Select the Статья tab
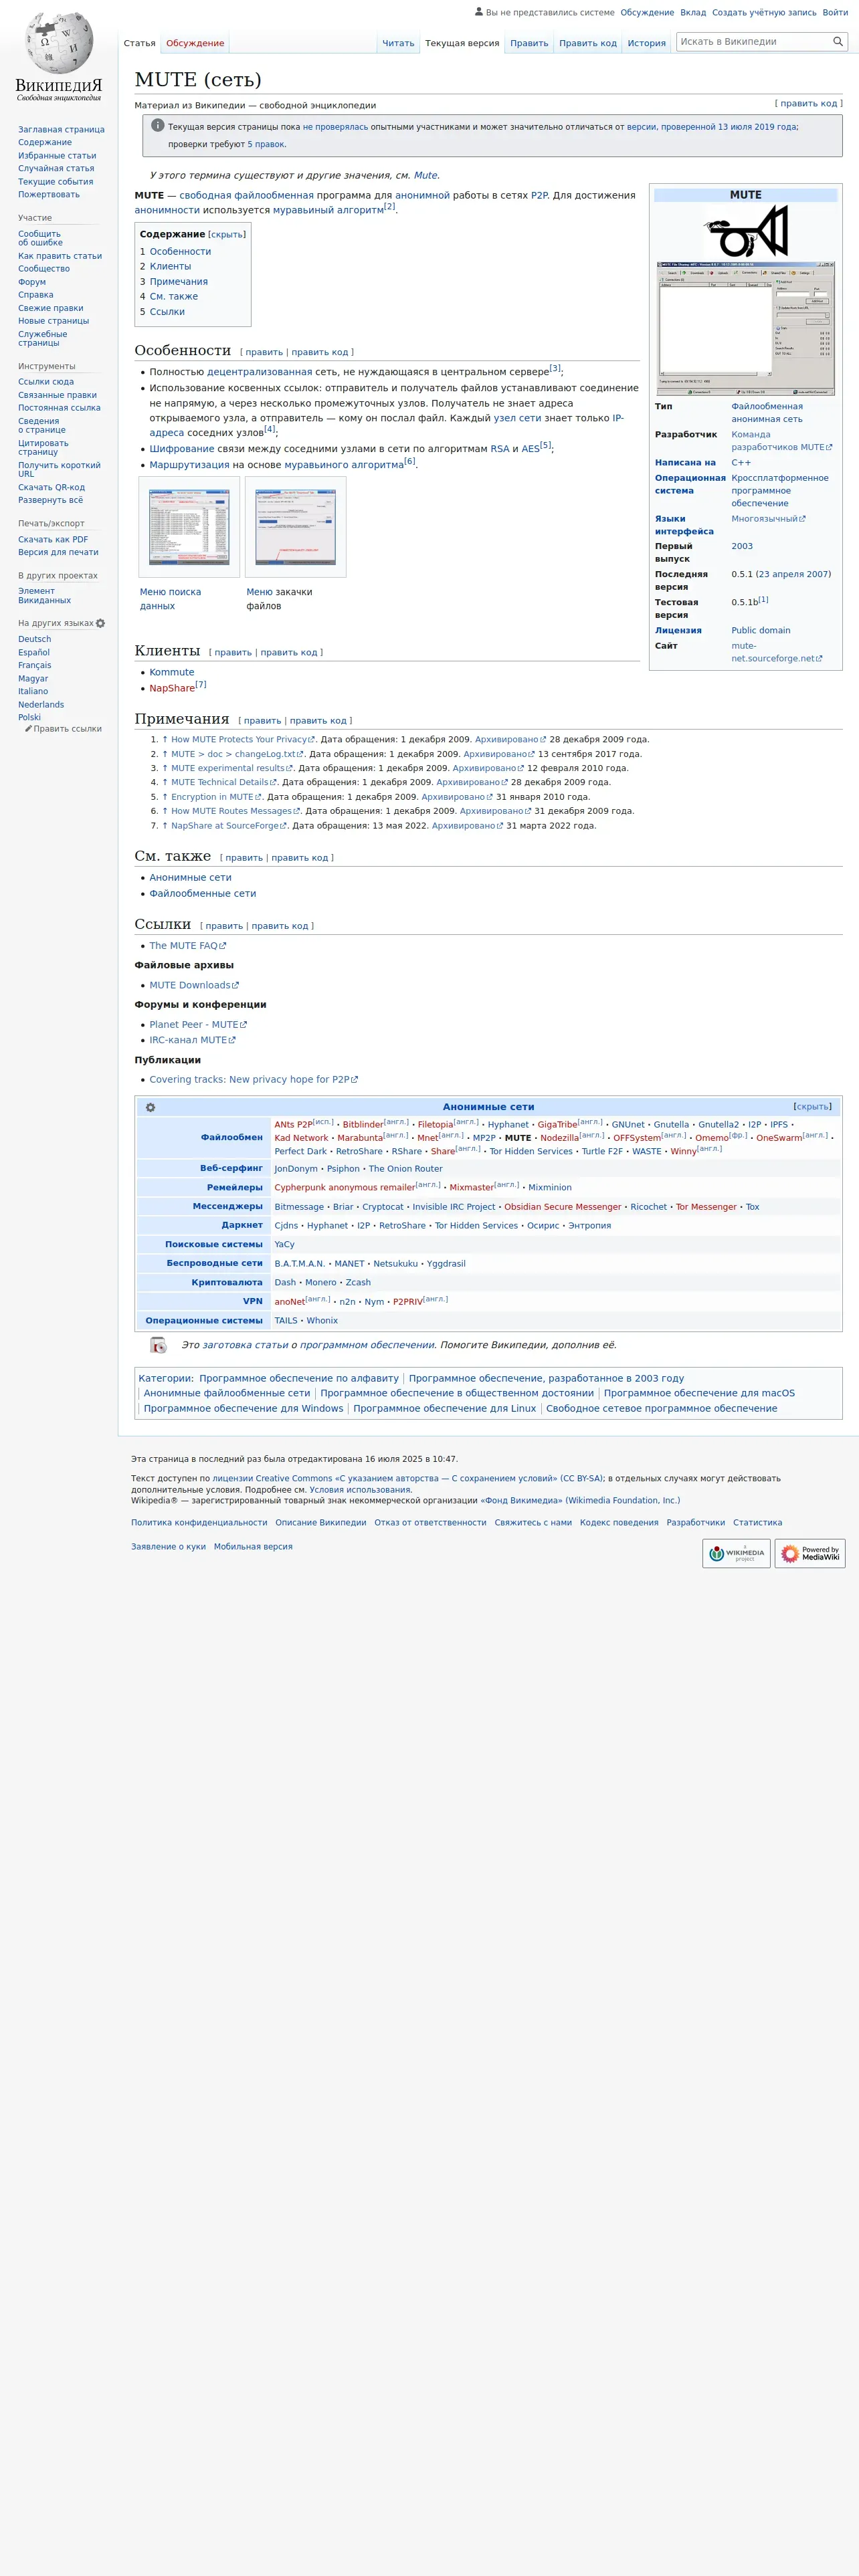Screen dimensions: 859x2576 tap(139, 43)
